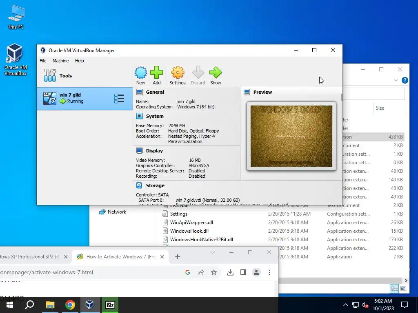Click the Preview section icon

coord(247,92)
